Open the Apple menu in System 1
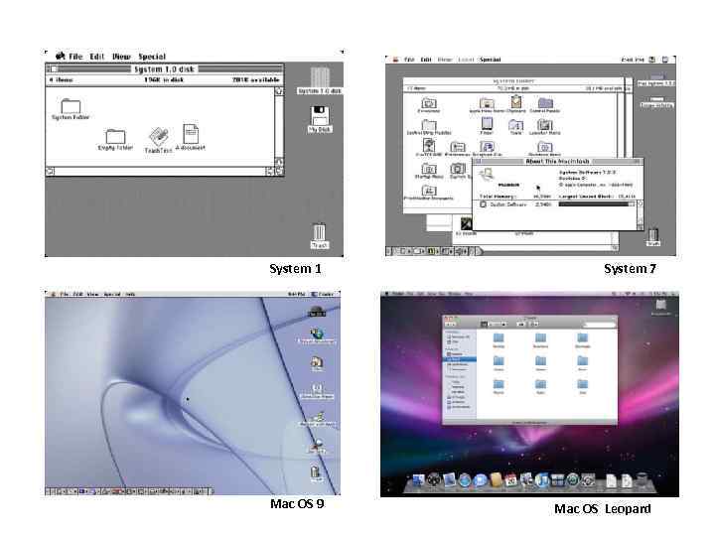The height and width of the screenshot is (536, 715). point(61,56)
